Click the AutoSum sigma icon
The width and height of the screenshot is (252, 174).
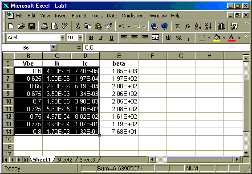[x=177, y=26]
